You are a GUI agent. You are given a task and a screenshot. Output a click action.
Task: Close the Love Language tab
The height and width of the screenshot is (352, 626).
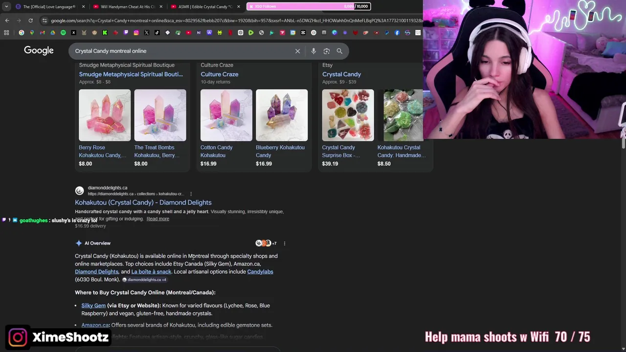[83, 6]
